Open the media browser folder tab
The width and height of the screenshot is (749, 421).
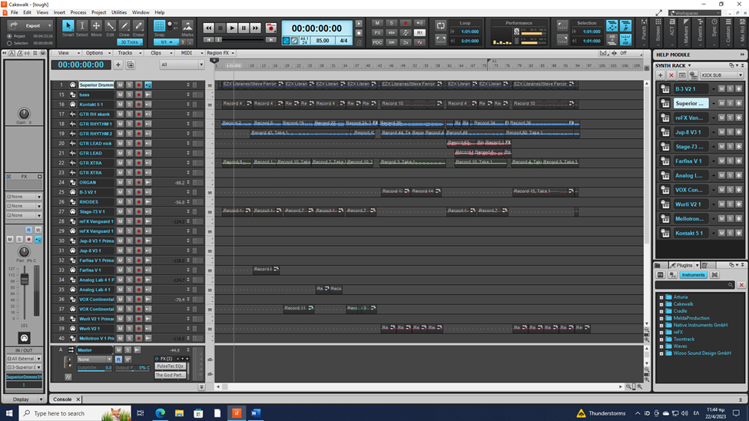(x=658, y=265)
